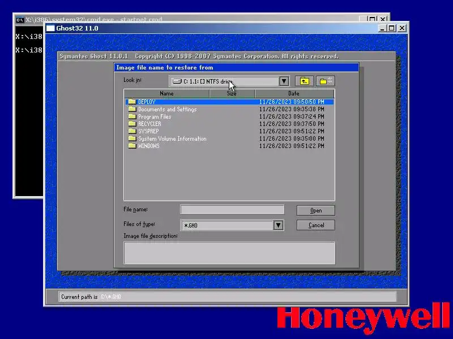Click the Cancel button
Image resolution: width=453 pixels, height=339 pixels.
click(316, 225)
